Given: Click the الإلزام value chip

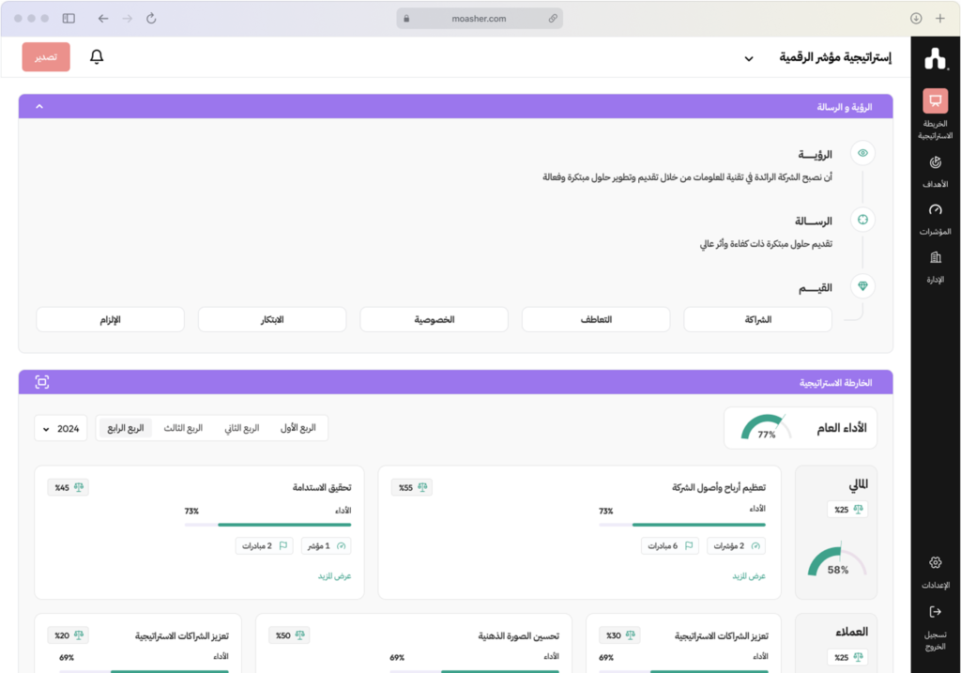Looking at the screenshot, I should tap(111, 319).
